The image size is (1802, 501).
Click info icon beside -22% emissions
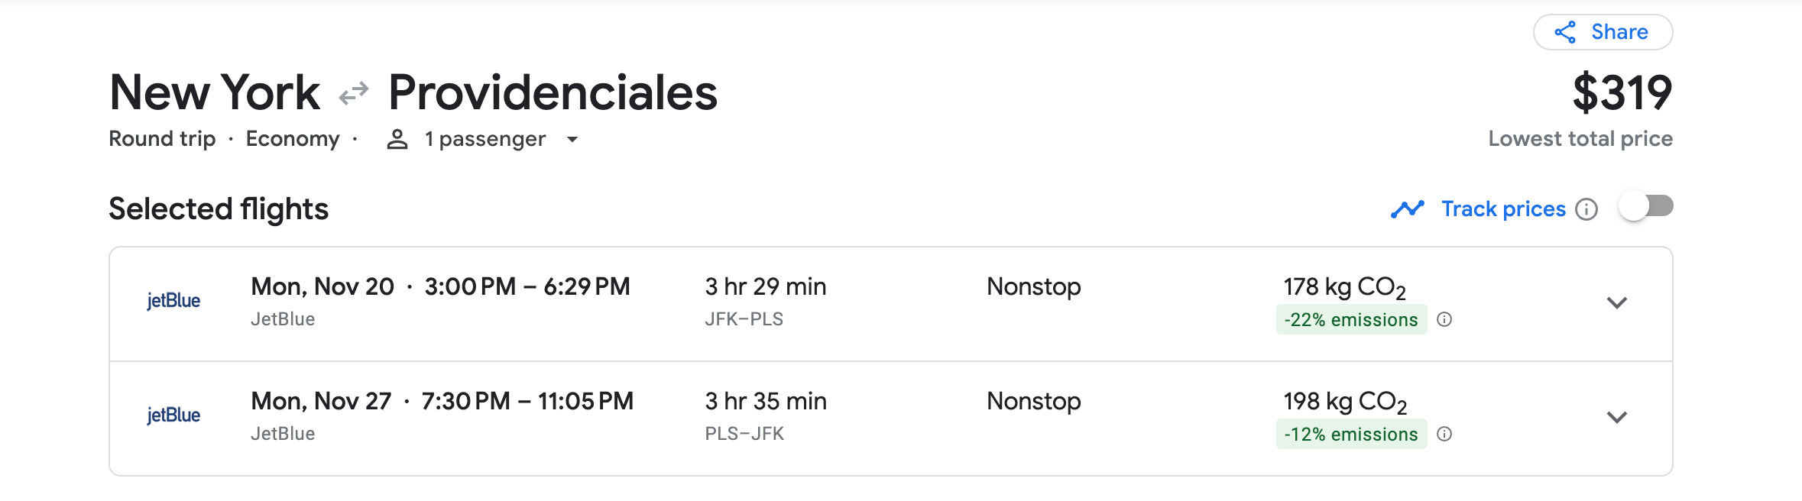(1444, 319)
